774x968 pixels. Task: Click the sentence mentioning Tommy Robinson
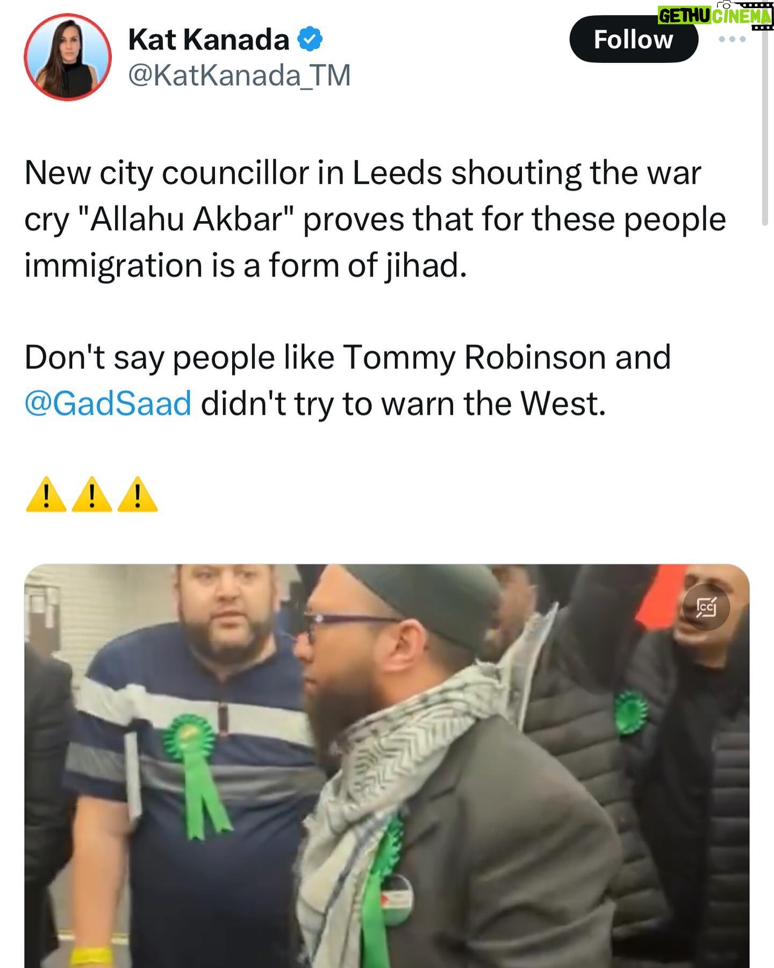click(348, 380)
